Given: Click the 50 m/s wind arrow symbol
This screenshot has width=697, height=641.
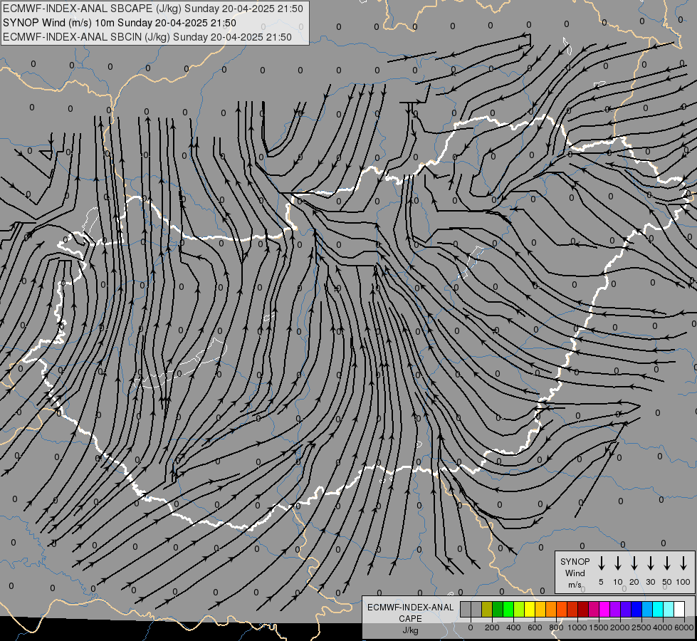Looking at the screenshot, I should (x=667, y=563).
